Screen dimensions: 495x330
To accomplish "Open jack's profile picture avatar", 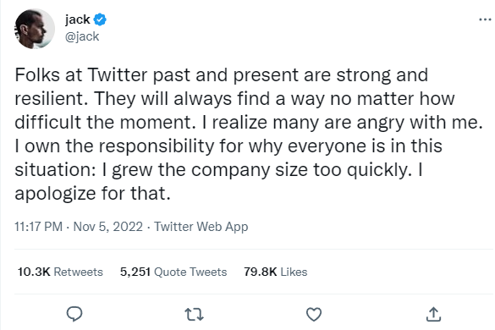I will (x=35, y=29).
